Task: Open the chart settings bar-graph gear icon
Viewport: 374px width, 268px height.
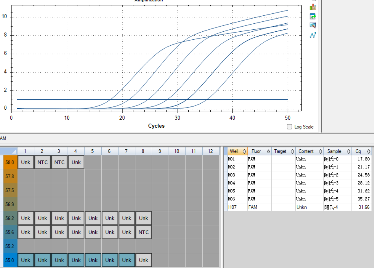Action: [x=313, y=7]
